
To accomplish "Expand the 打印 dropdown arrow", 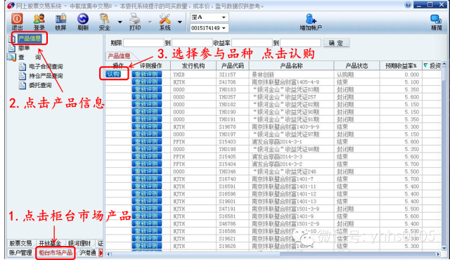I will 150,22.
